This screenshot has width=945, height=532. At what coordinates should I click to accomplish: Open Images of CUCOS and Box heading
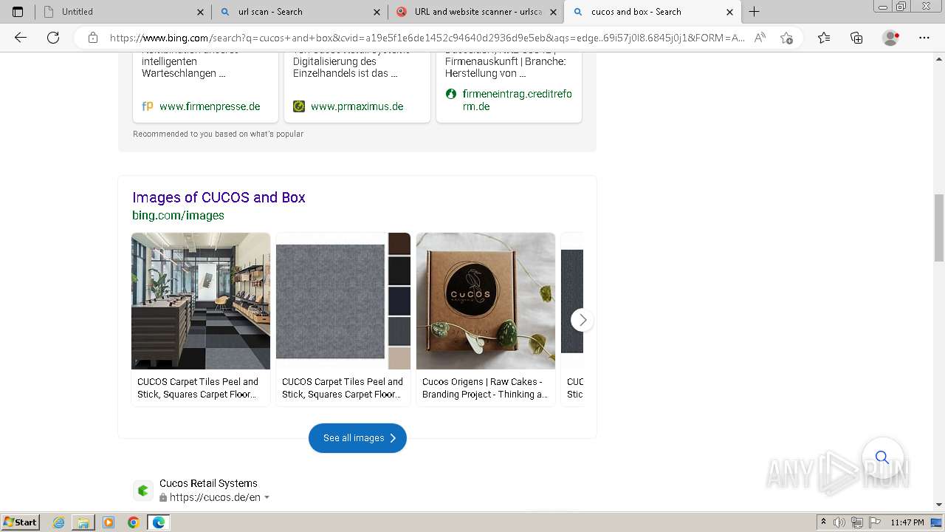click(219, 197)
